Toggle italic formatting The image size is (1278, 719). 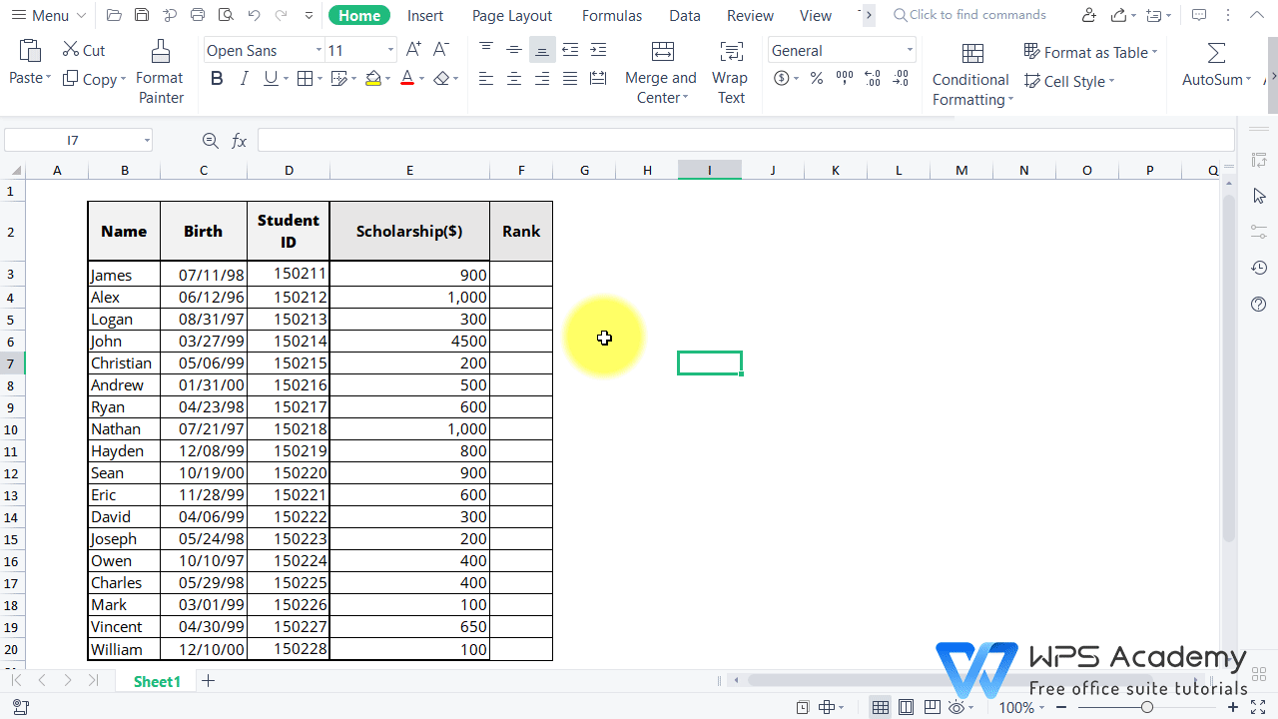click(242, 78)
